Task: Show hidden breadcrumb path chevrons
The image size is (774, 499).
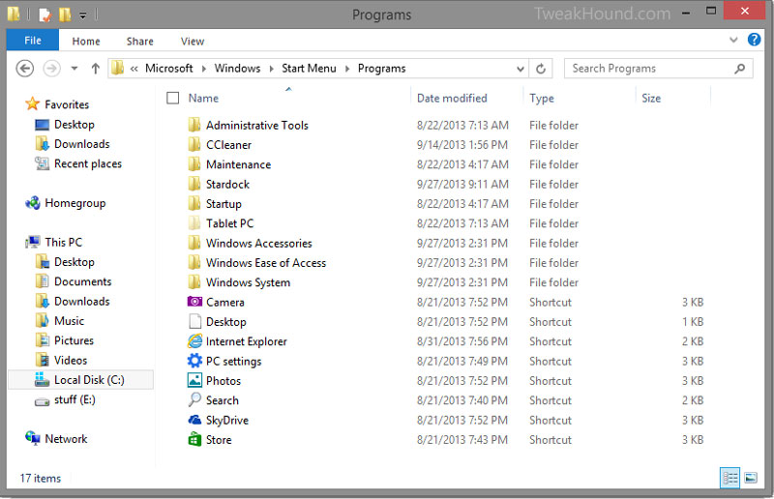Action: (134, 69)
